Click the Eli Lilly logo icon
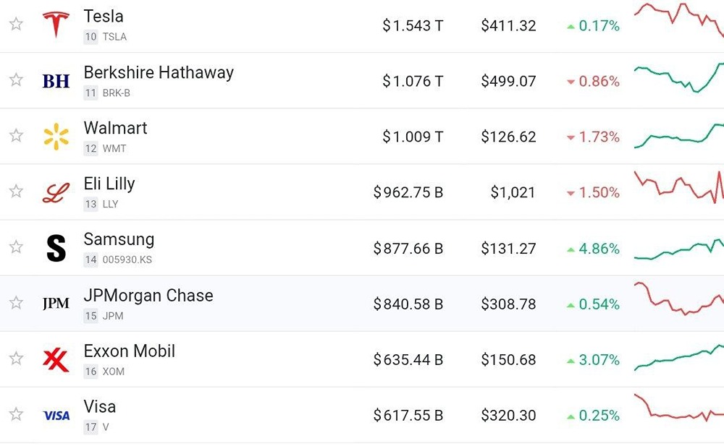Image resolution: width=724 pixels, height=446 pixels. click(56, 192)
